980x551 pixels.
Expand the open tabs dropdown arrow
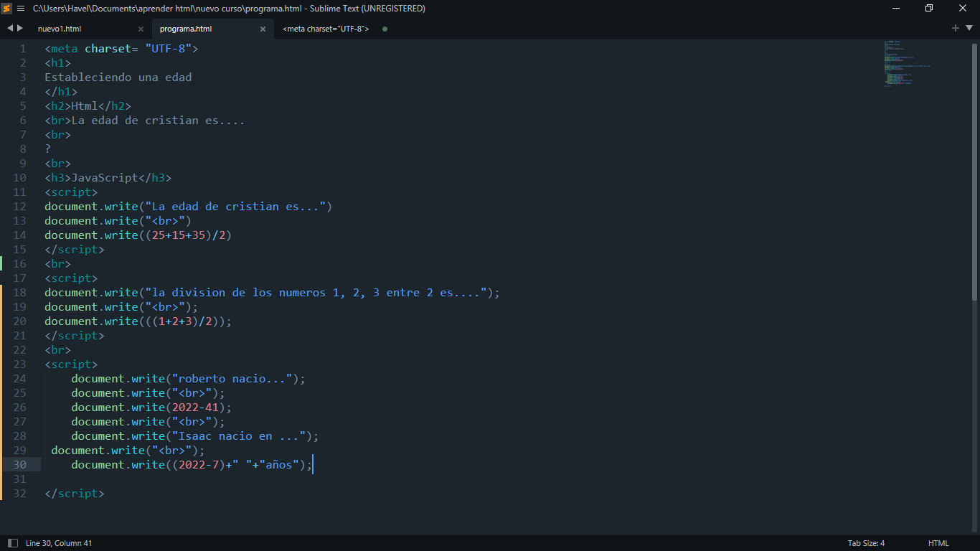[x=969, y=28]
